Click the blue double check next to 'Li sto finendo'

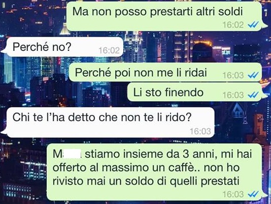click(253, 95)
